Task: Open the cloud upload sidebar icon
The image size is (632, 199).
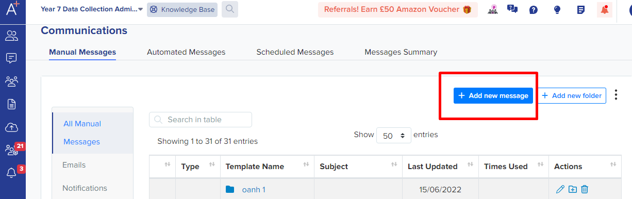Action: click(11, 127)
